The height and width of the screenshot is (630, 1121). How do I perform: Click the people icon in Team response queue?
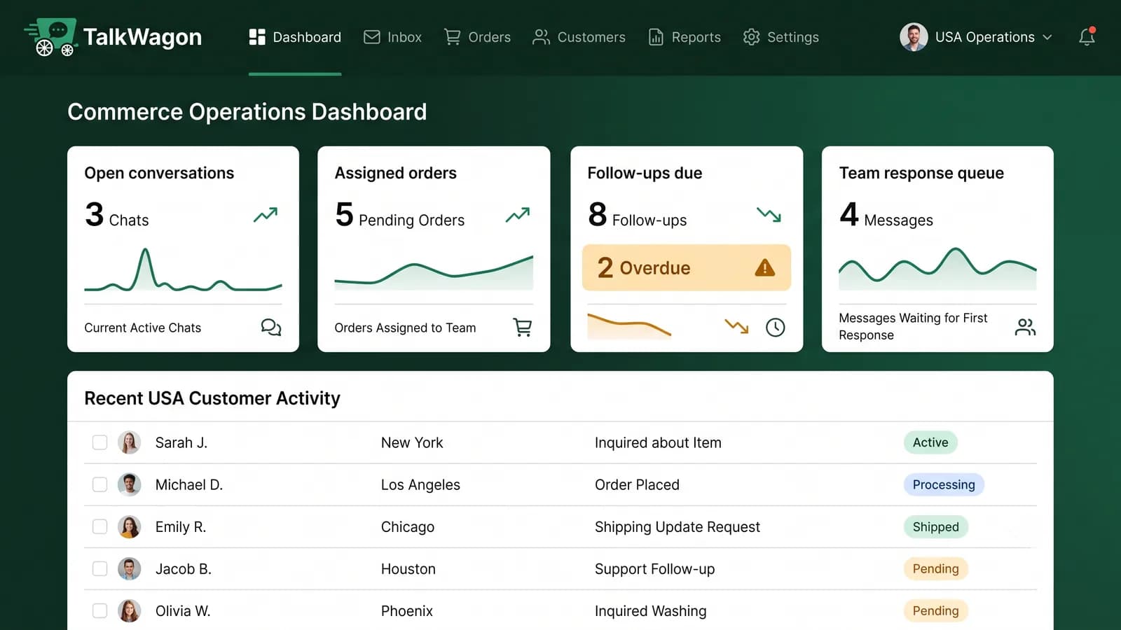1025,326
